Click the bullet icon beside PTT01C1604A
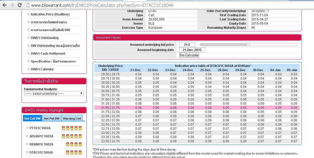 coord(27,128)
